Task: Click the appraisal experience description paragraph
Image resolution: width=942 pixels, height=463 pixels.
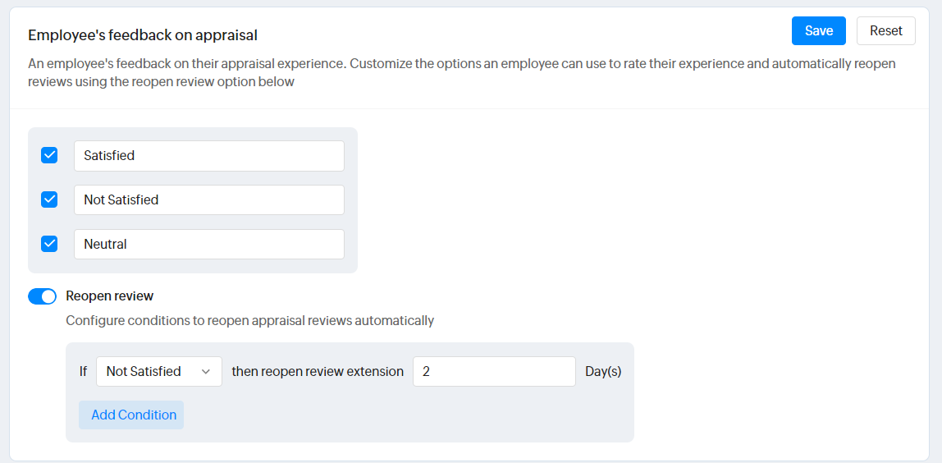Action: 461,72
